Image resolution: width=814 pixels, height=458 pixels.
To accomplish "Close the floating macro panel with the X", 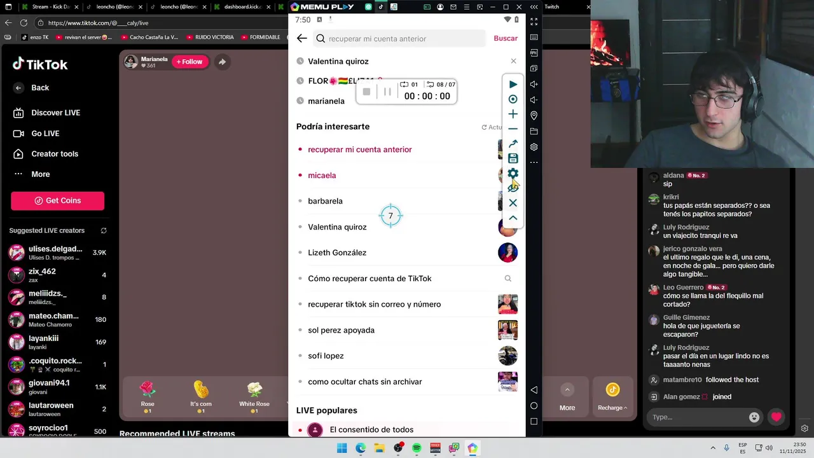I will [x=513, y=203].
